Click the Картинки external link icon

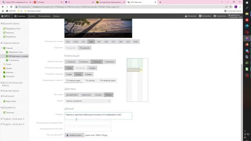coord(4,33)
